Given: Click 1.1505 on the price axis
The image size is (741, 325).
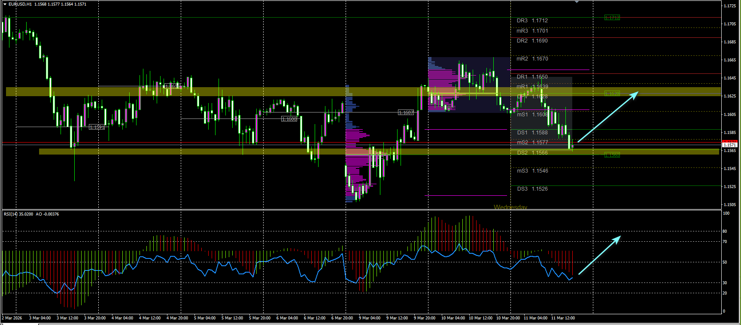Looking at the screenshot, I should pyautogui.click(x=730, y=205).
